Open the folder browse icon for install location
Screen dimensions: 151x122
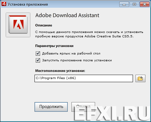[x=140, y=78]
